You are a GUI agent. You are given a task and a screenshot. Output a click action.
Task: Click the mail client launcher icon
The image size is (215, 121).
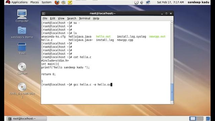[x=63, y=2]
